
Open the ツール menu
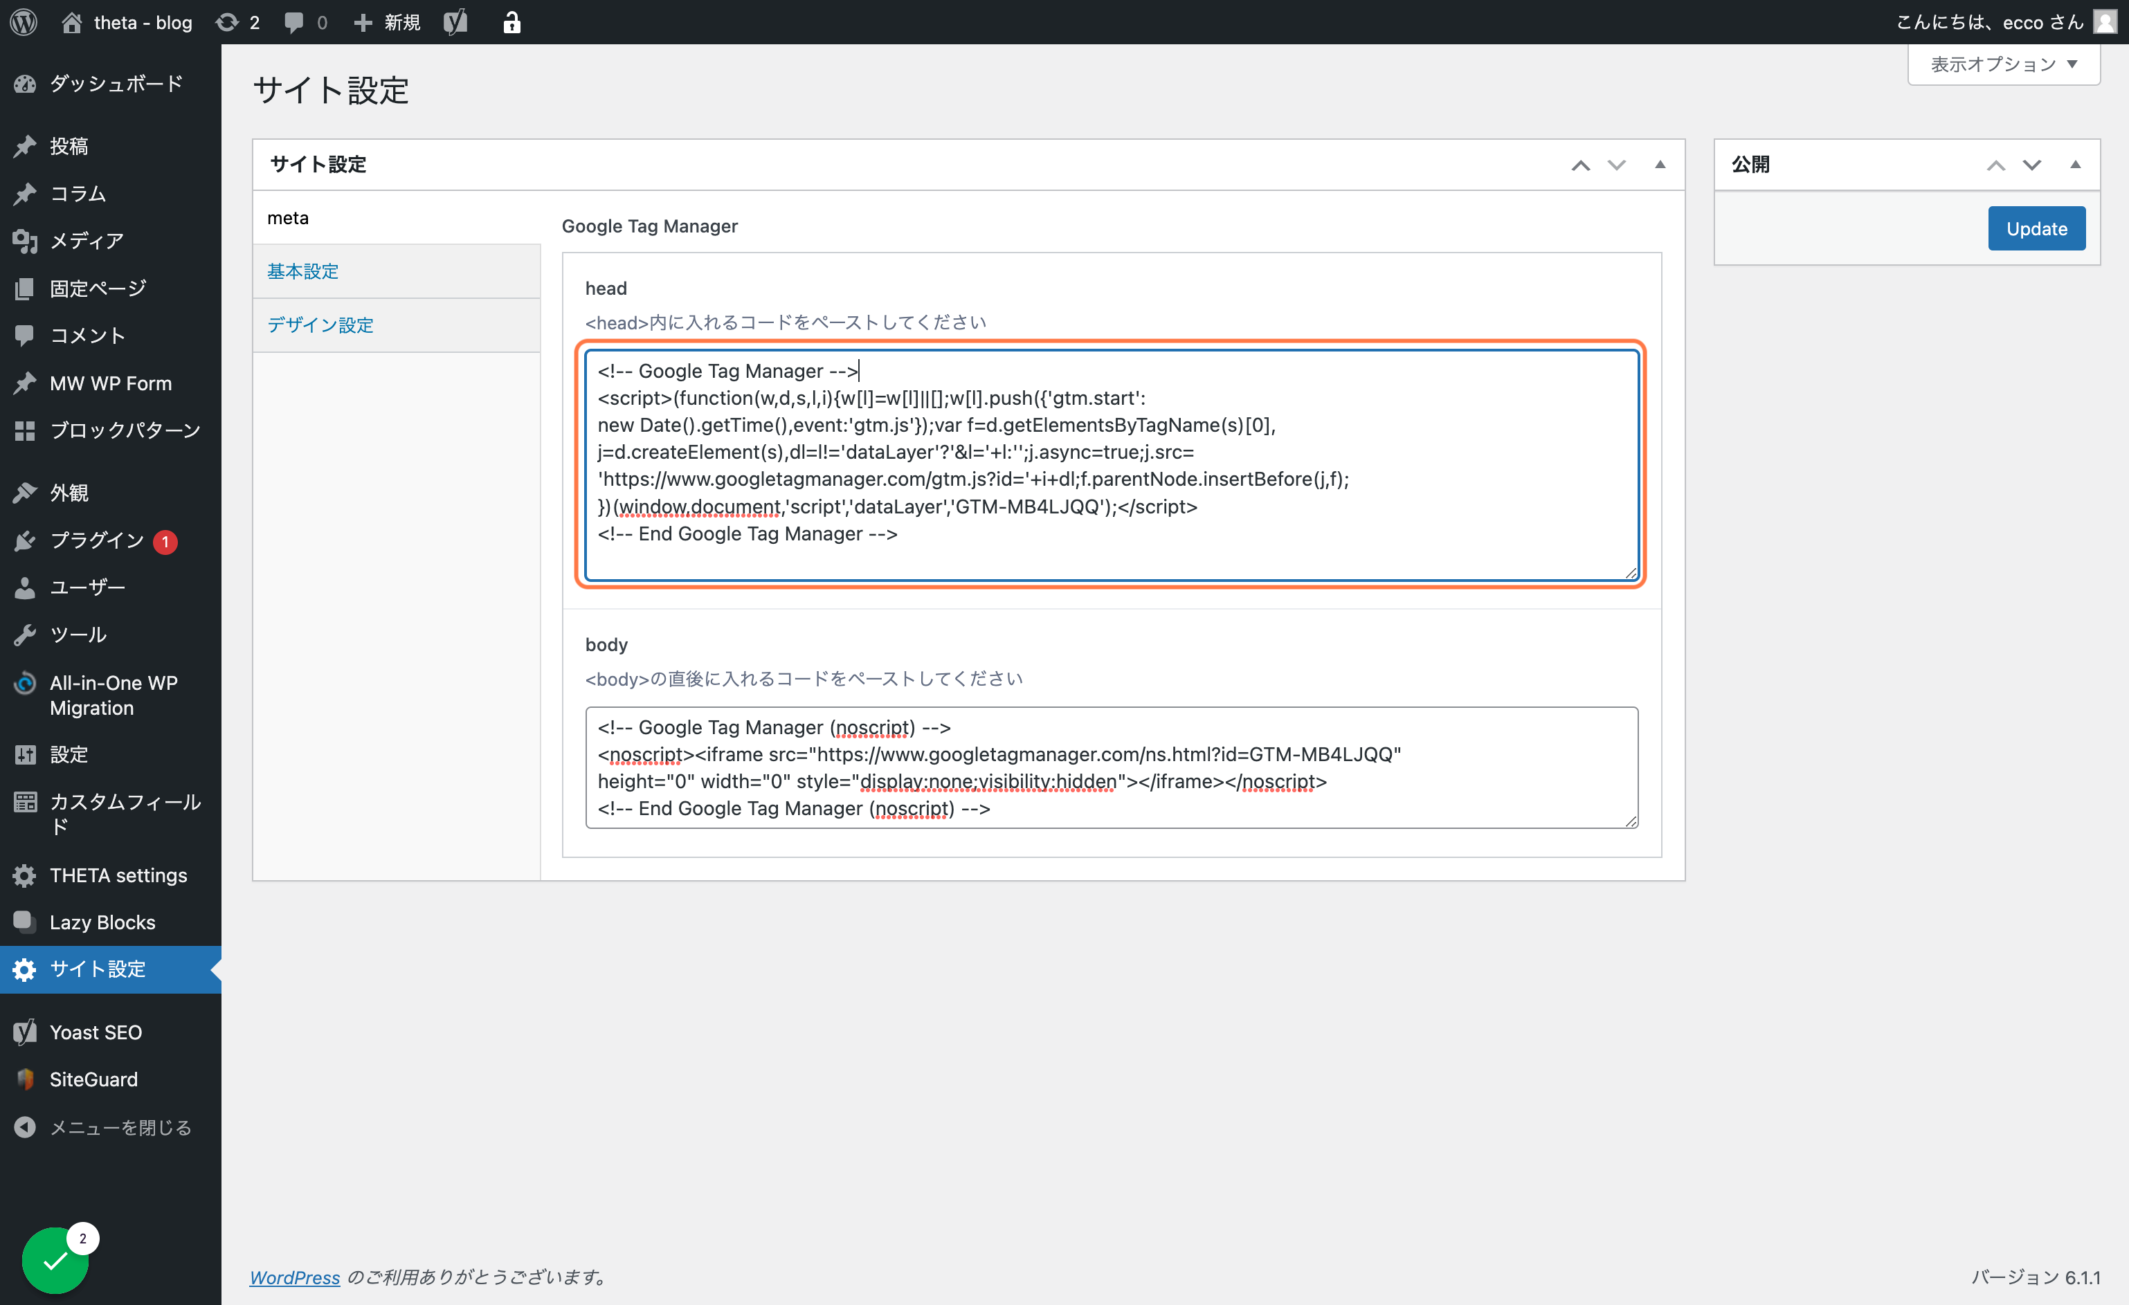click(111, 636)
